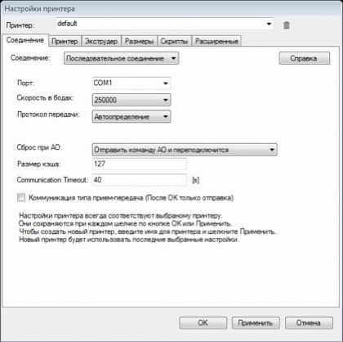
Task: Select the Соединение tab
Action: point(25,40)
